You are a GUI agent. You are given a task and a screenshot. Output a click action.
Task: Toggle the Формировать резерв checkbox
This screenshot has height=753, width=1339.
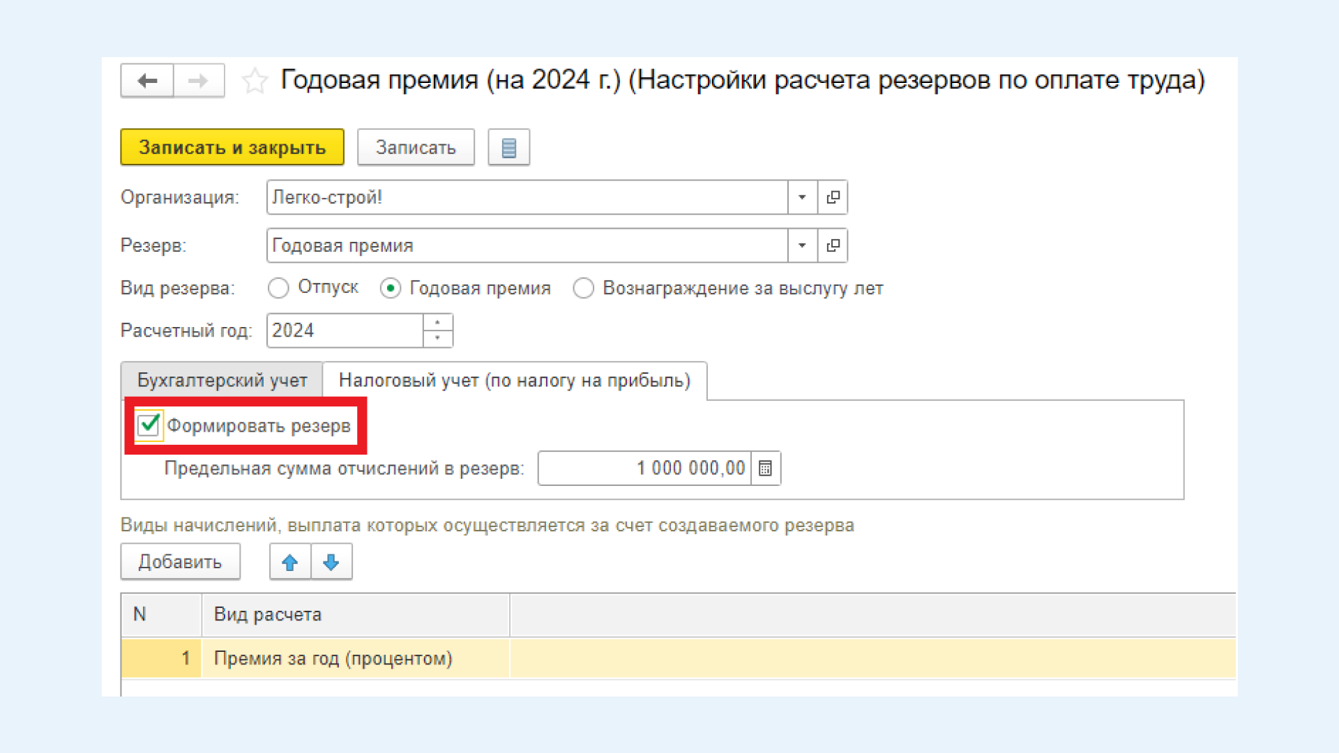pos(150,426)
